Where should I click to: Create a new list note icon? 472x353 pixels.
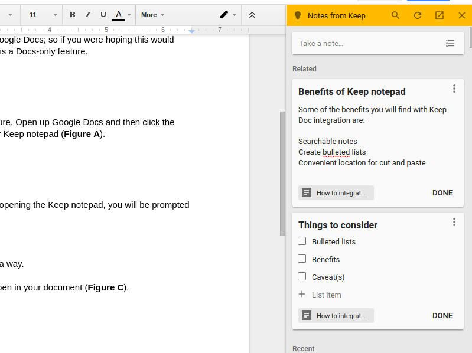coord(450,43)
